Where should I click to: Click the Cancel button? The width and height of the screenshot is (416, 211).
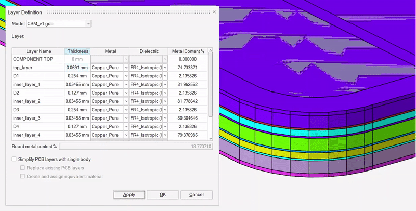click(x=196, y=195)
